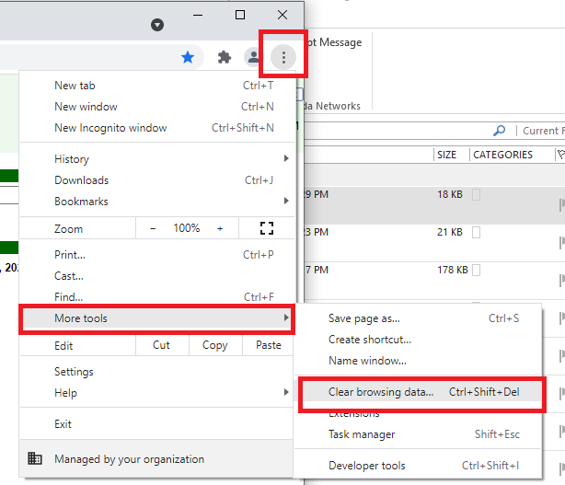Viewport: 565px width, 485px height.
Task: Click the managed organization building icon
Action: tap(35, 458)
